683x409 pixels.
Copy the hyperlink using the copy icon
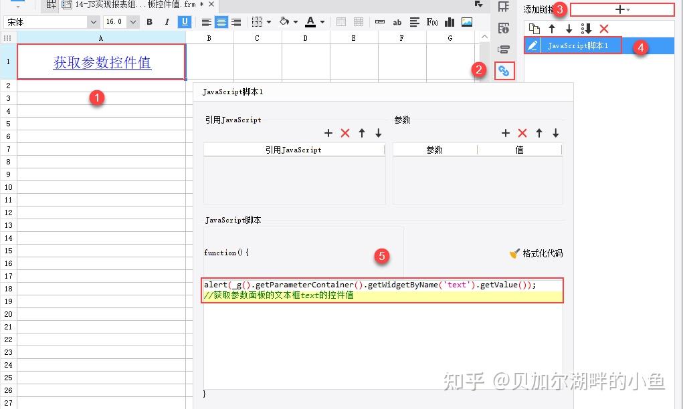coord(533,28)
